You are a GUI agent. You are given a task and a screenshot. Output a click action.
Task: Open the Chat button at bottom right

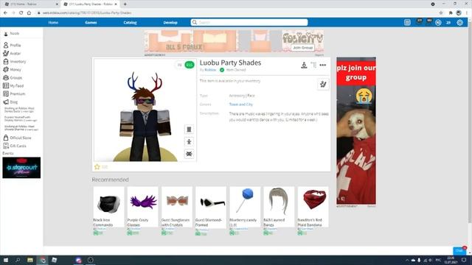click(459, 250)
